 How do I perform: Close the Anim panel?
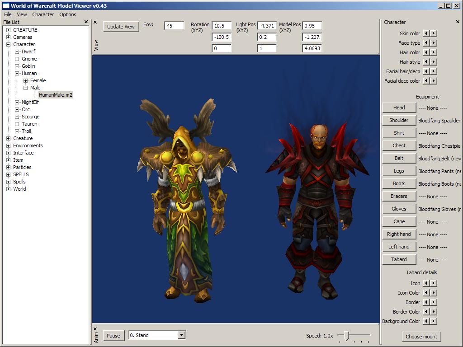pyautogui.click(x=95, y=329)
